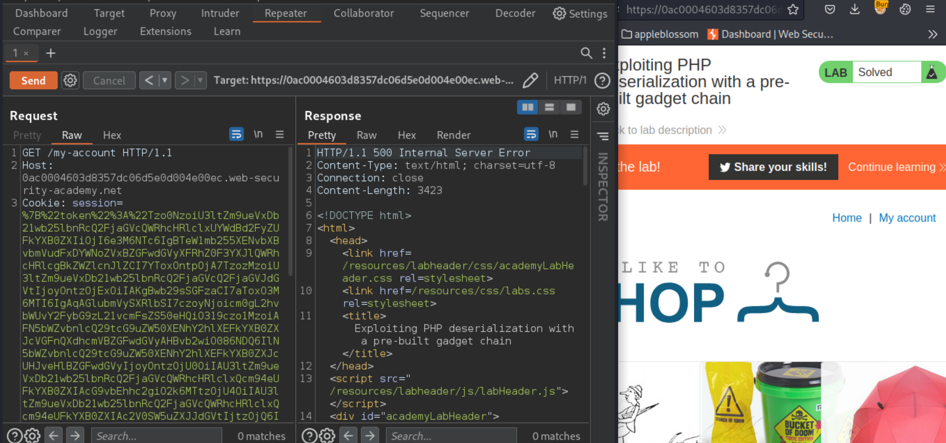Open the response pane hamburger menu
The image size is (946, 443).
575,135
